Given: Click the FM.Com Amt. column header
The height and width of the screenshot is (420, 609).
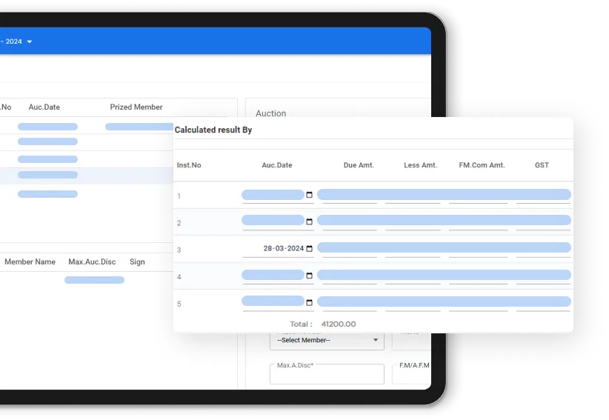Looking at the screenshot, I should 482,165.
